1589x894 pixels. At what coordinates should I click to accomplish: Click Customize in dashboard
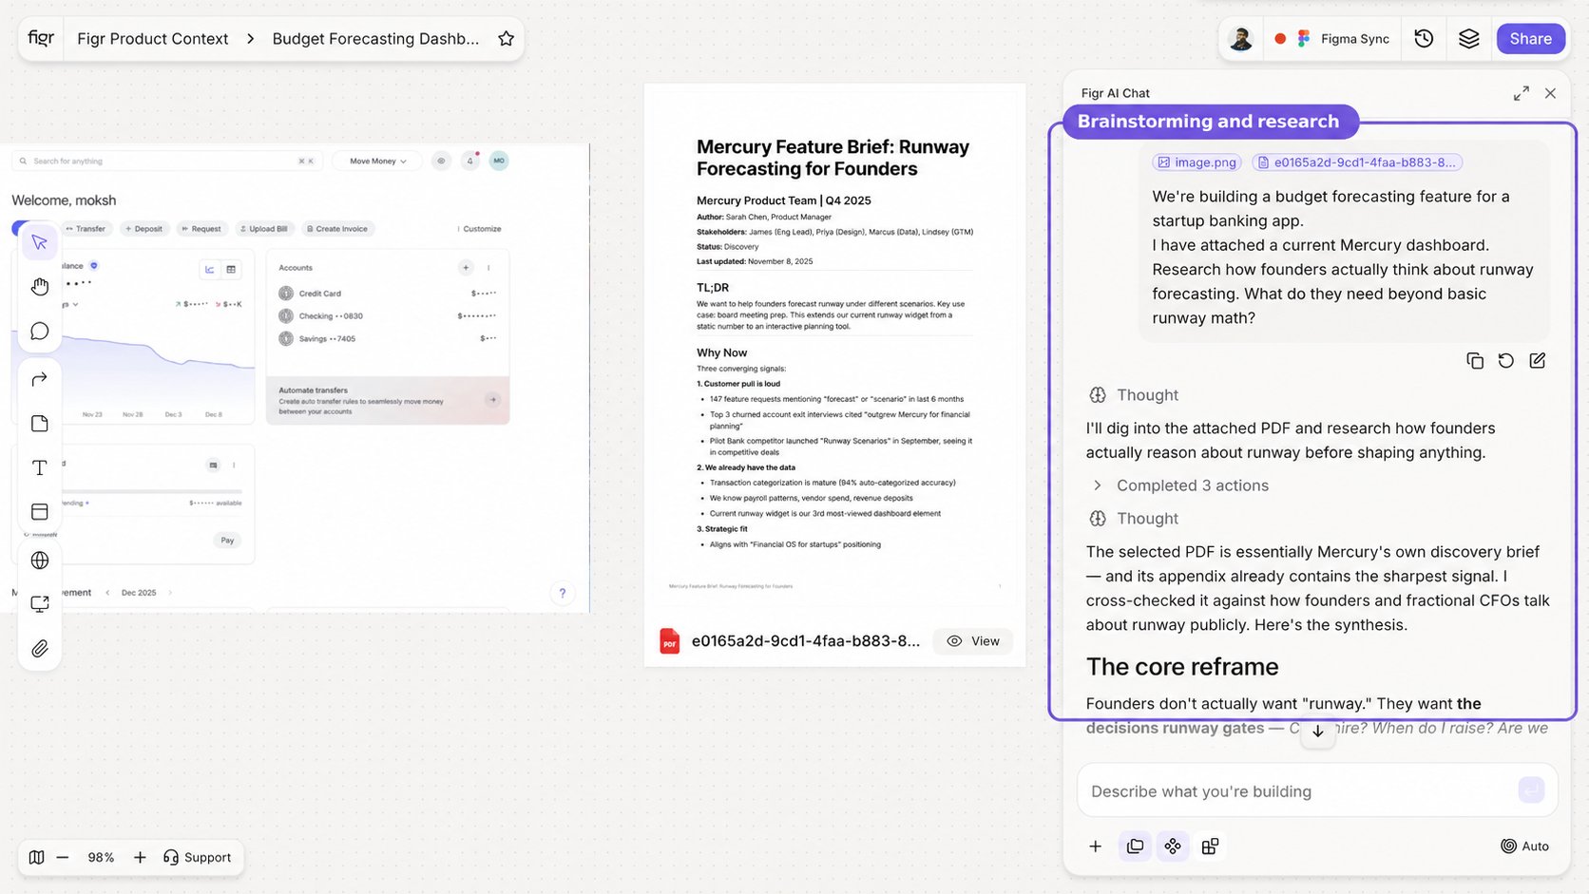point(479,229)
